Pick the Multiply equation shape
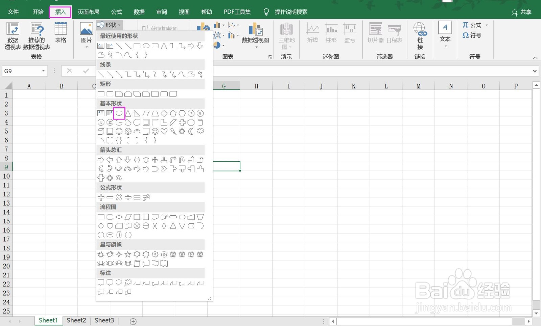Image resolution: width=541 pixels, height=326 pixels. (119, 197)
